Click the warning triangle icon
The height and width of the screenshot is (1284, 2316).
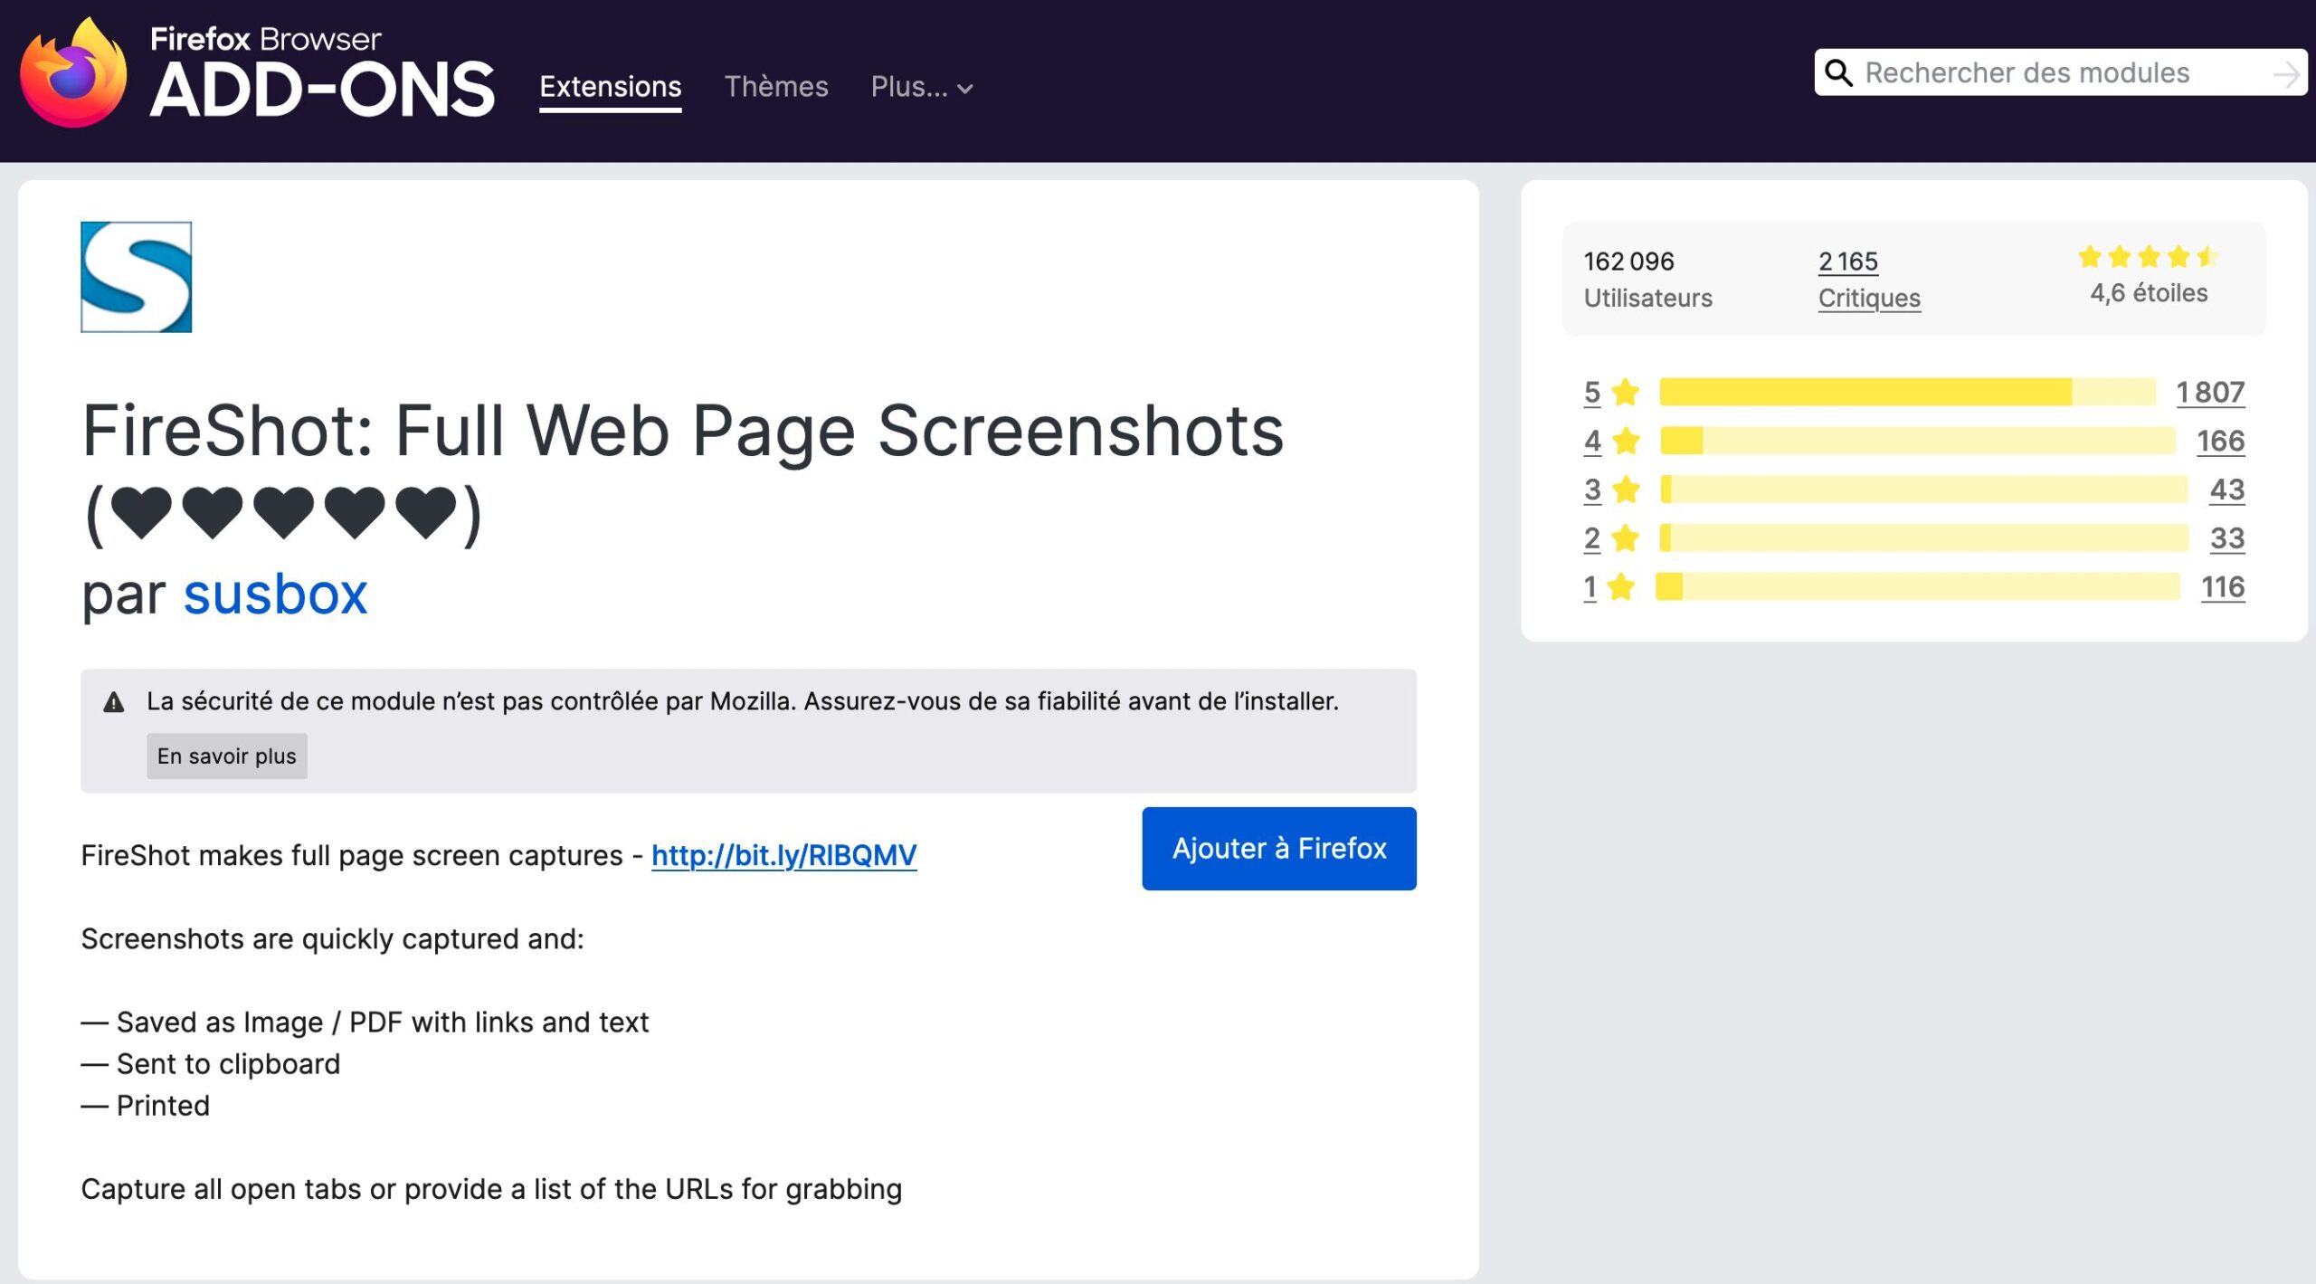114,702
